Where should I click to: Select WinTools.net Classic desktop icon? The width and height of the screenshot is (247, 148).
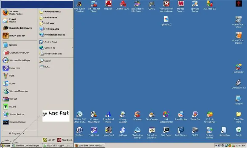point(94,6)
